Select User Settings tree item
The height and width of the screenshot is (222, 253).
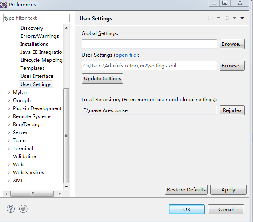coord(36,84)
